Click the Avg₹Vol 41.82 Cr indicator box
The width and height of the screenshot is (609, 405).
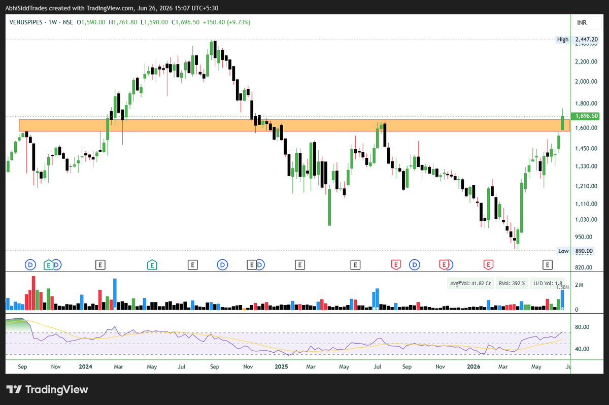(x=470, y=284)
